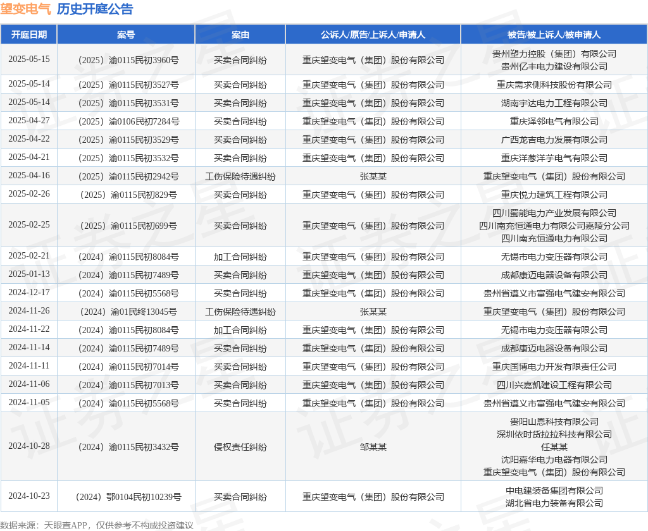Select defendant 四川蜀能电力产业发展有限公司
This screenshot has height=531, width=648.
coord(554,213)
